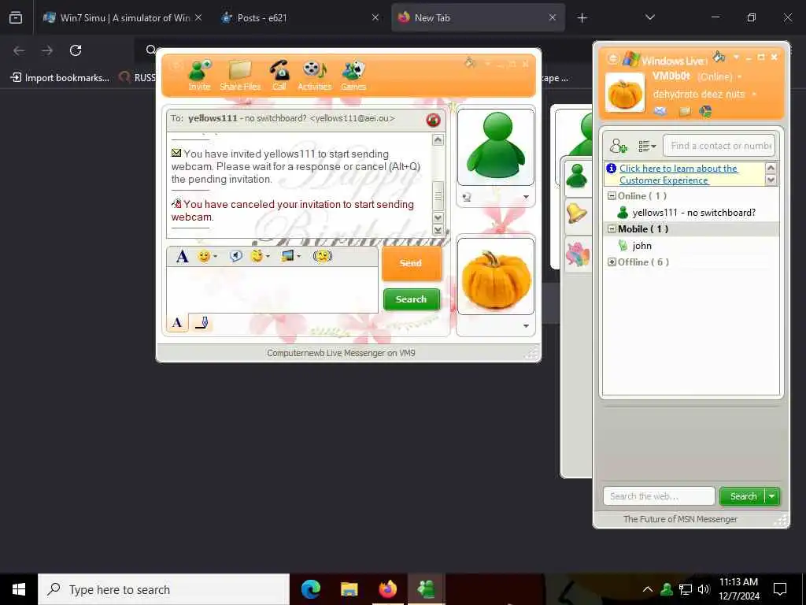Open File Explorer from the taskbar
The height and width of the screenshot is (605, 806).
click(x=349, y=589)
